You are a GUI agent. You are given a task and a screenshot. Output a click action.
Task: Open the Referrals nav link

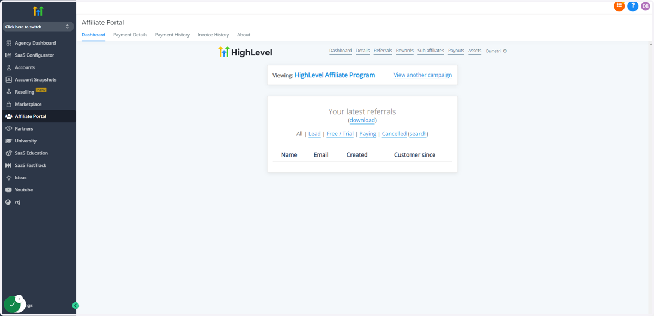pyautogui.click(x=383, y=51)
